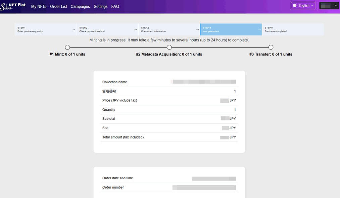Screen dimensions: 340x198
Task: Open Settings from the top navigation
Action: point(100,6)
